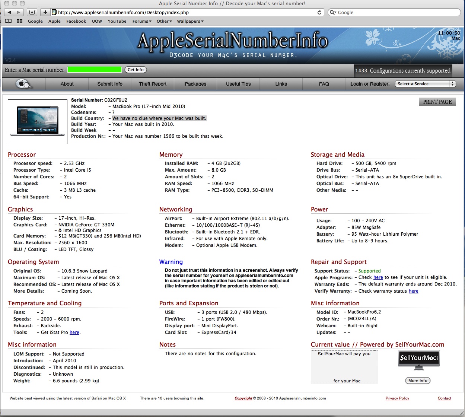Click the '10.6.3 Snow Leopard' original OS value
Image resolution: width=465 pixels, height=417 pixels.
point(85,271)
